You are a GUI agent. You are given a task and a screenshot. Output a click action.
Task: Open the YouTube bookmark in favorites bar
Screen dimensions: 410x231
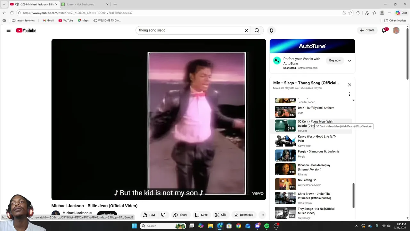tap(66, 21)
